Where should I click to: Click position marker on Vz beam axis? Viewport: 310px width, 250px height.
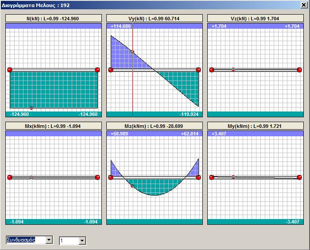coord(233,69)
